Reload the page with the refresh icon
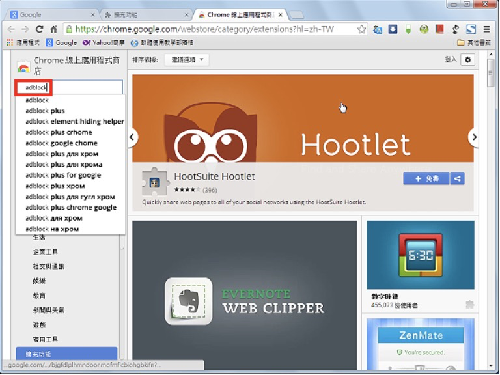 39,29
